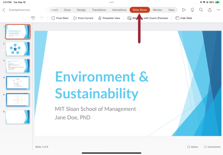
Task: Toggle Hide Slide for the current slide
Action: [184, 18]
